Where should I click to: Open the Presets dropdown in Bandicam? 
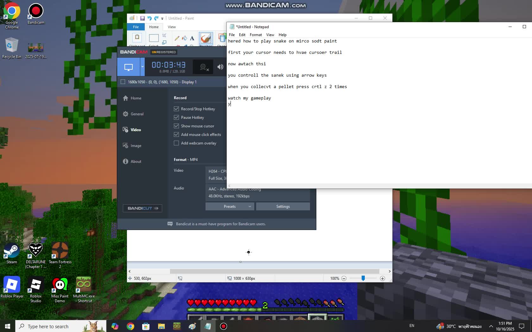coord(230,206)
